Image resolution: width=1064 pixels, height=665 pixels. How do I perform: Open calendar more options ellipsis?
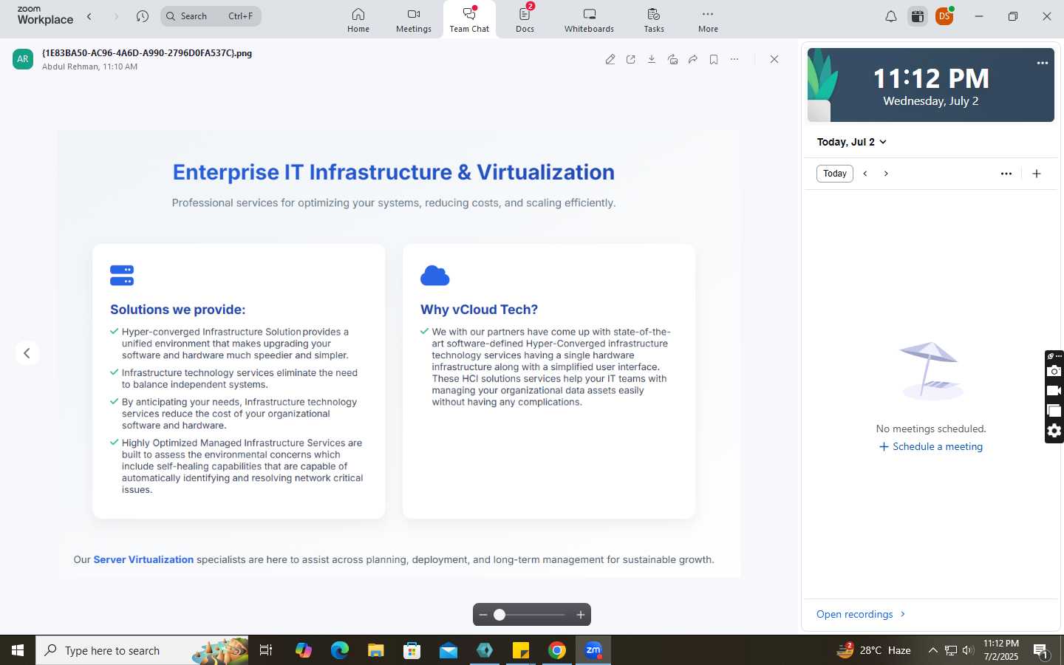pyautogui.click(x=1006, y=174)
